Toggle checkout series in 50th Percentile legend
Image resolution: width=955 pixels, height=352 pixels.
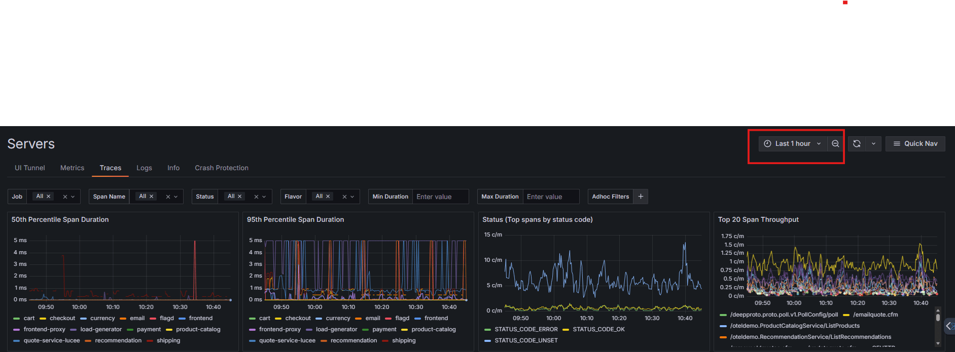point(62,319)
